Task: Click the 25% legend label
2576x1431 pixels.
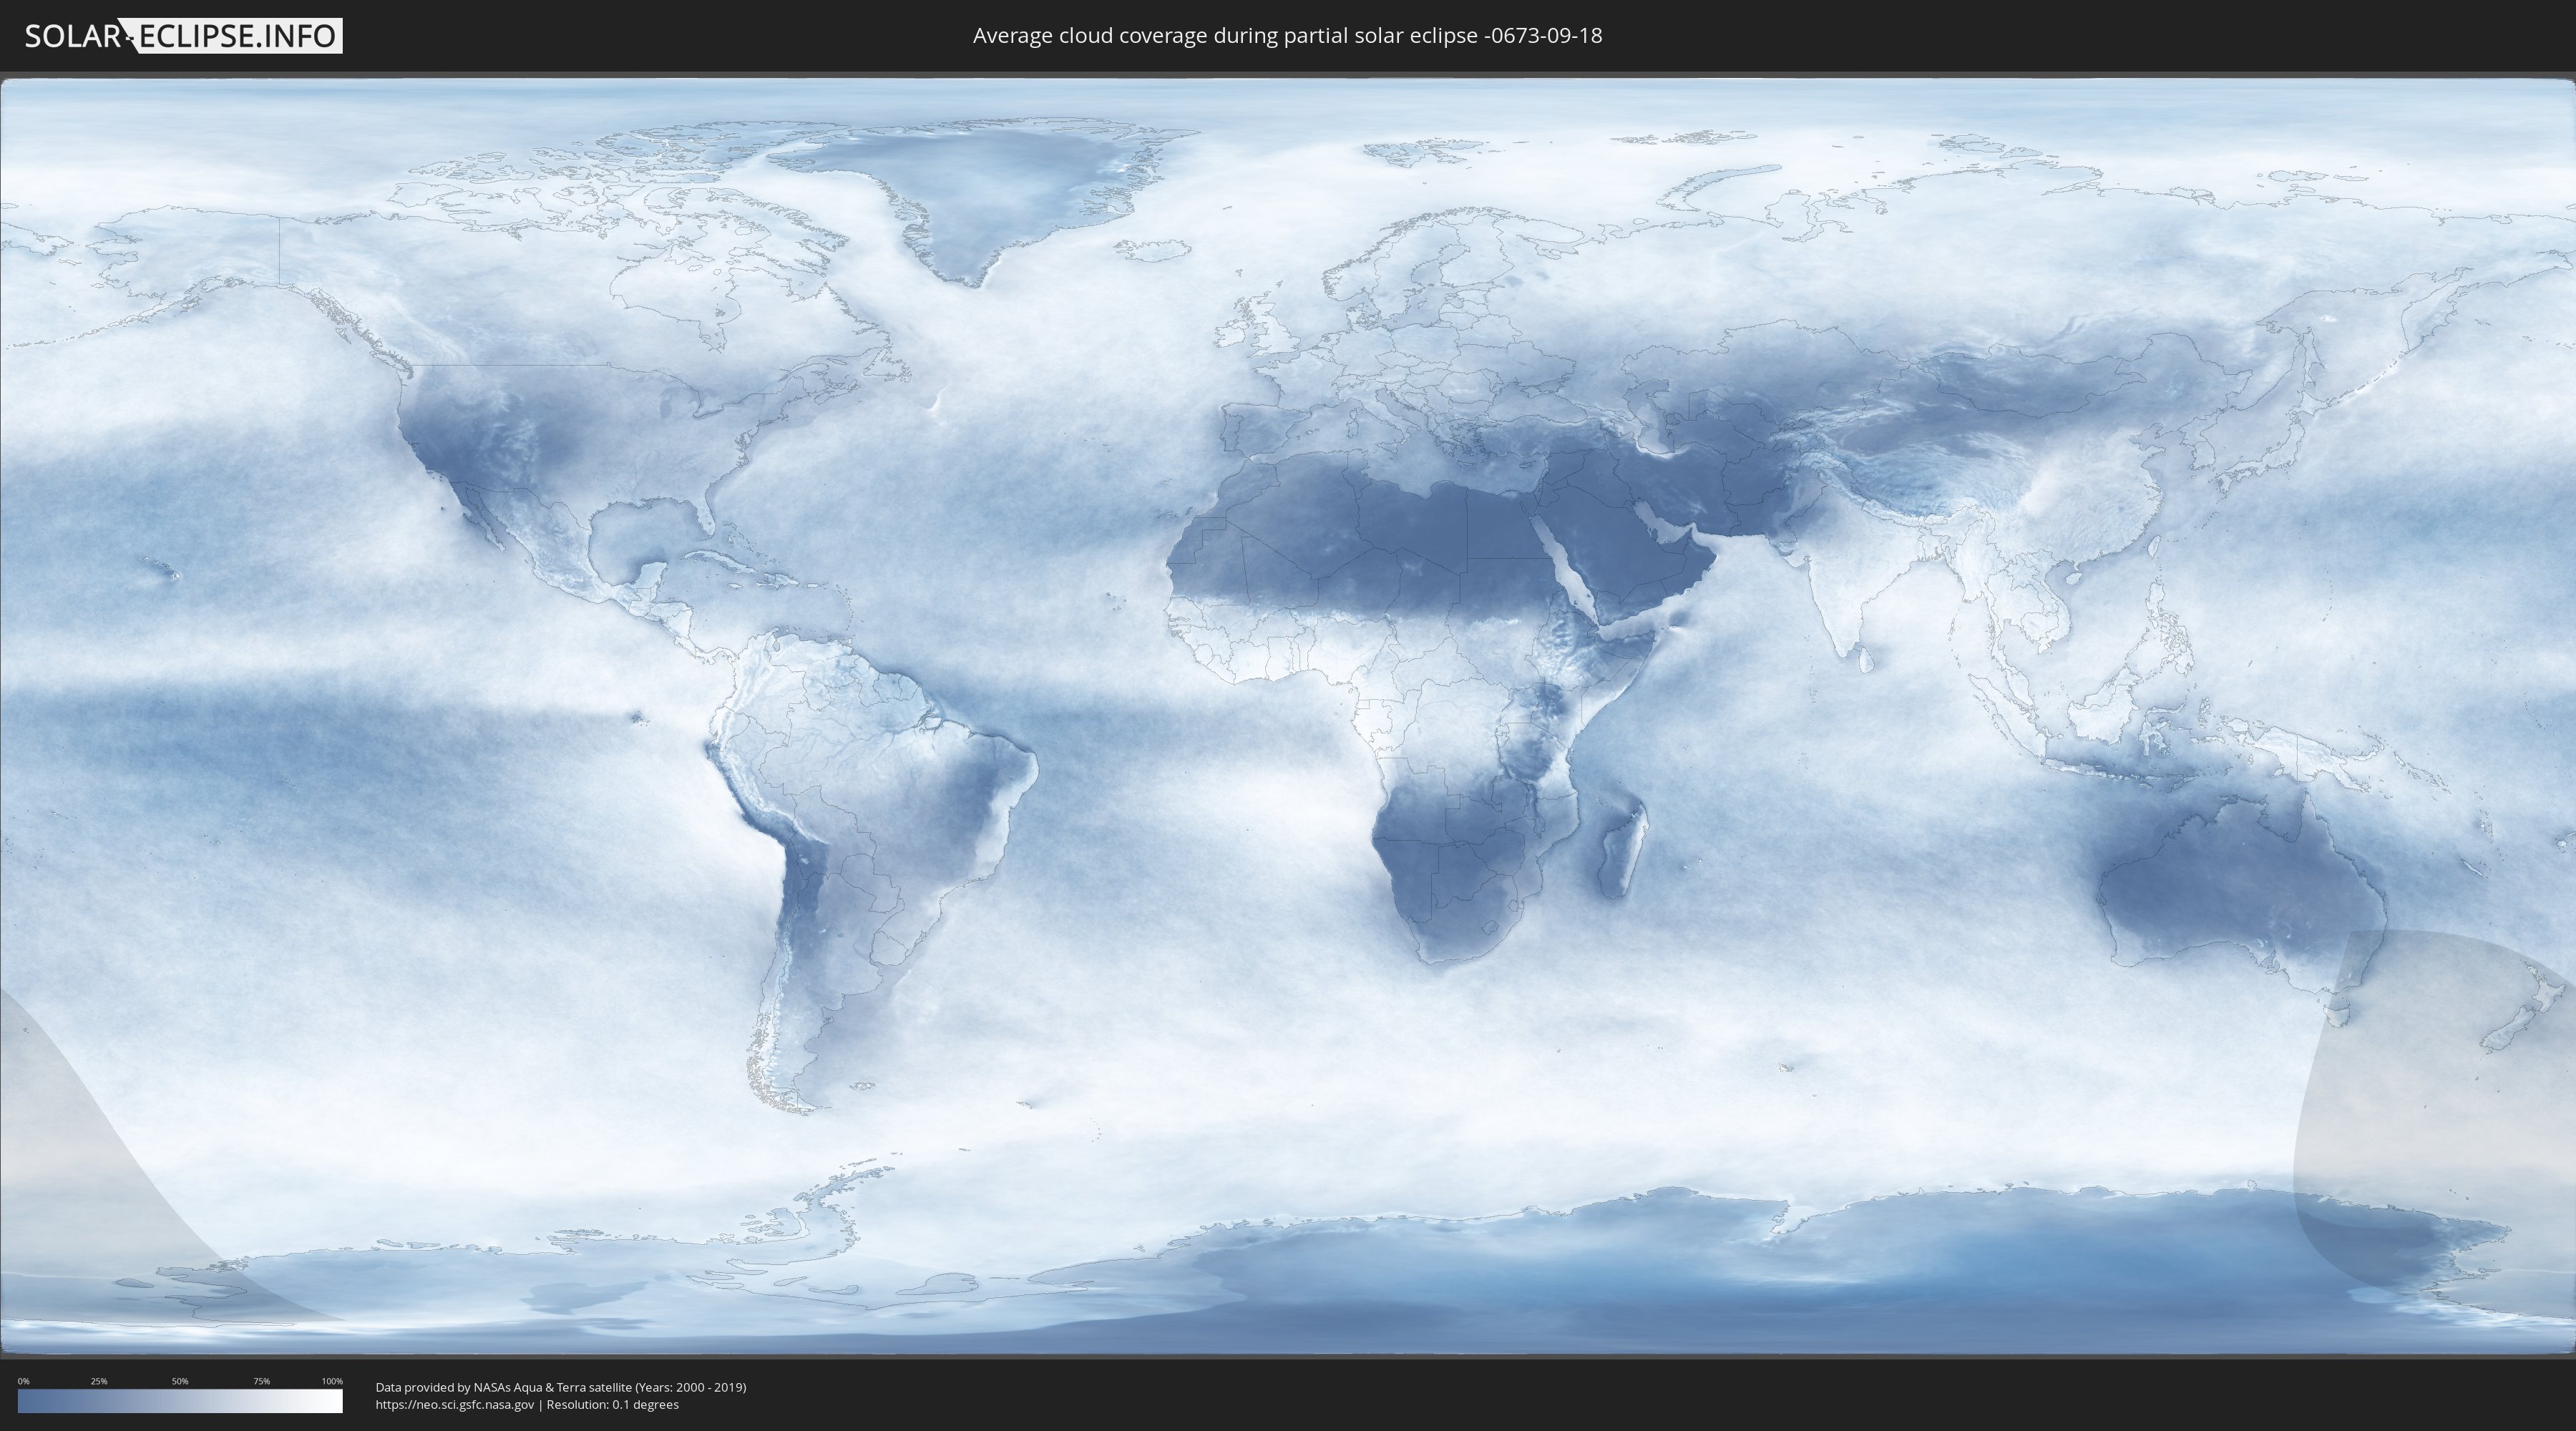Action: 99,1381
